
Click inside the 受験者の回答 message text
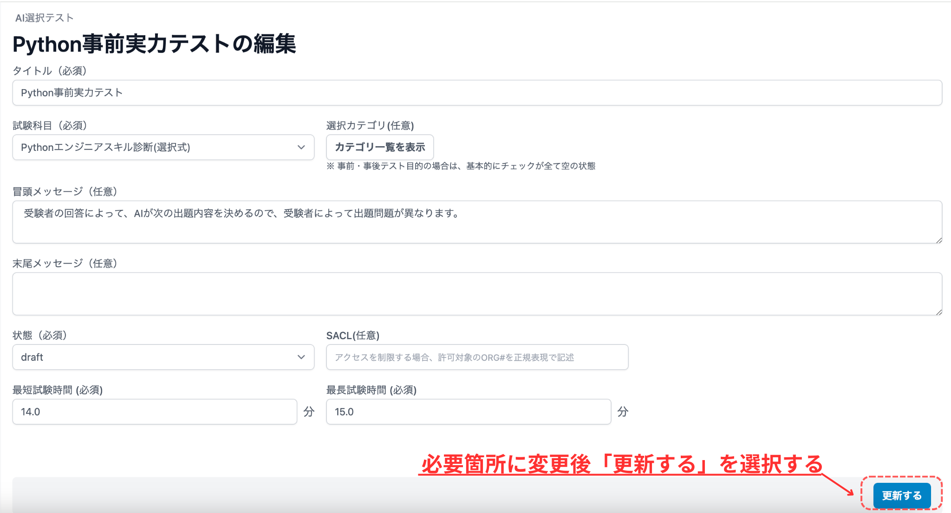point(241,201)
